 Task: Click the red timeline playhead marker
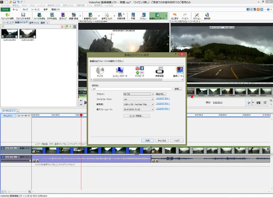coord(81,115)
